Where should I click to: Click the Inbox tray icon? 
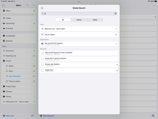[x=4, y=11]
